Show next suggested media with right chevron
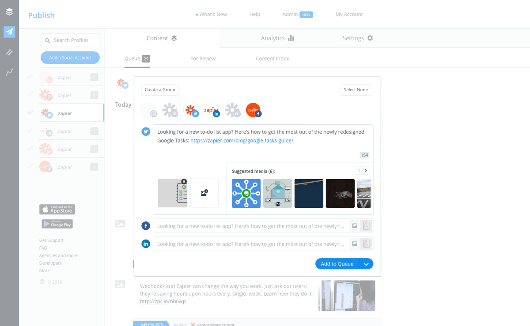The image size is (530, 326). 366,171
